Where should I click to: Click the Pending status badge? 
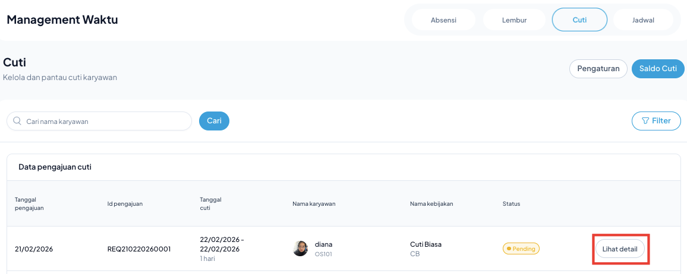(x=521, y=249)
